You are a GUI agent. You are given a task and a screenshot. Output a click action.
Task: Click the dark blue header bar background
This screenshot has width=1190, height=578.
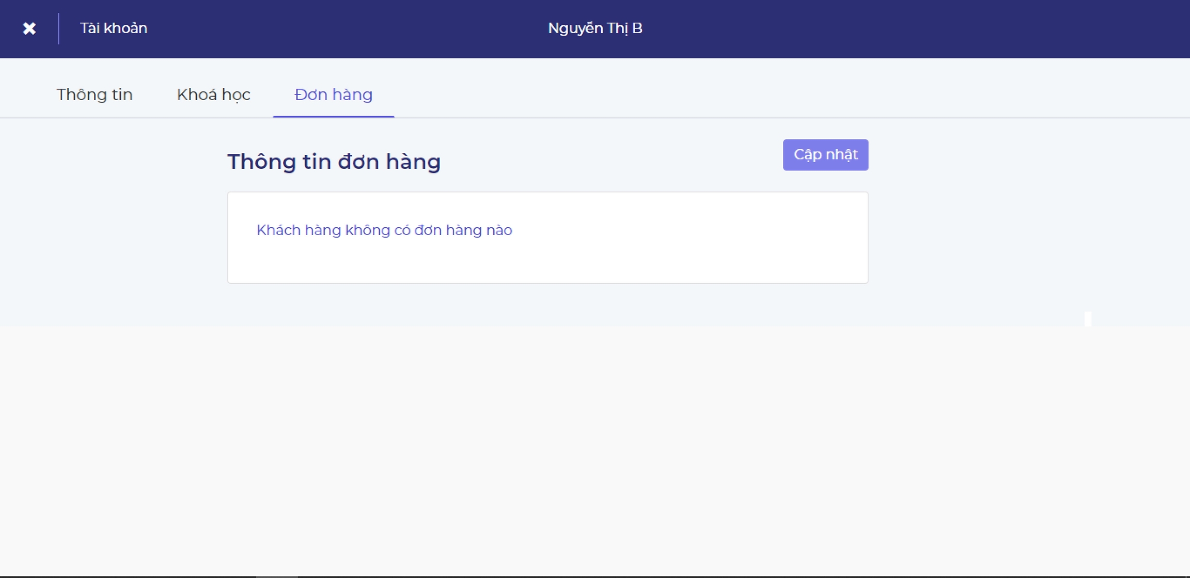click(x=878, y=28)
